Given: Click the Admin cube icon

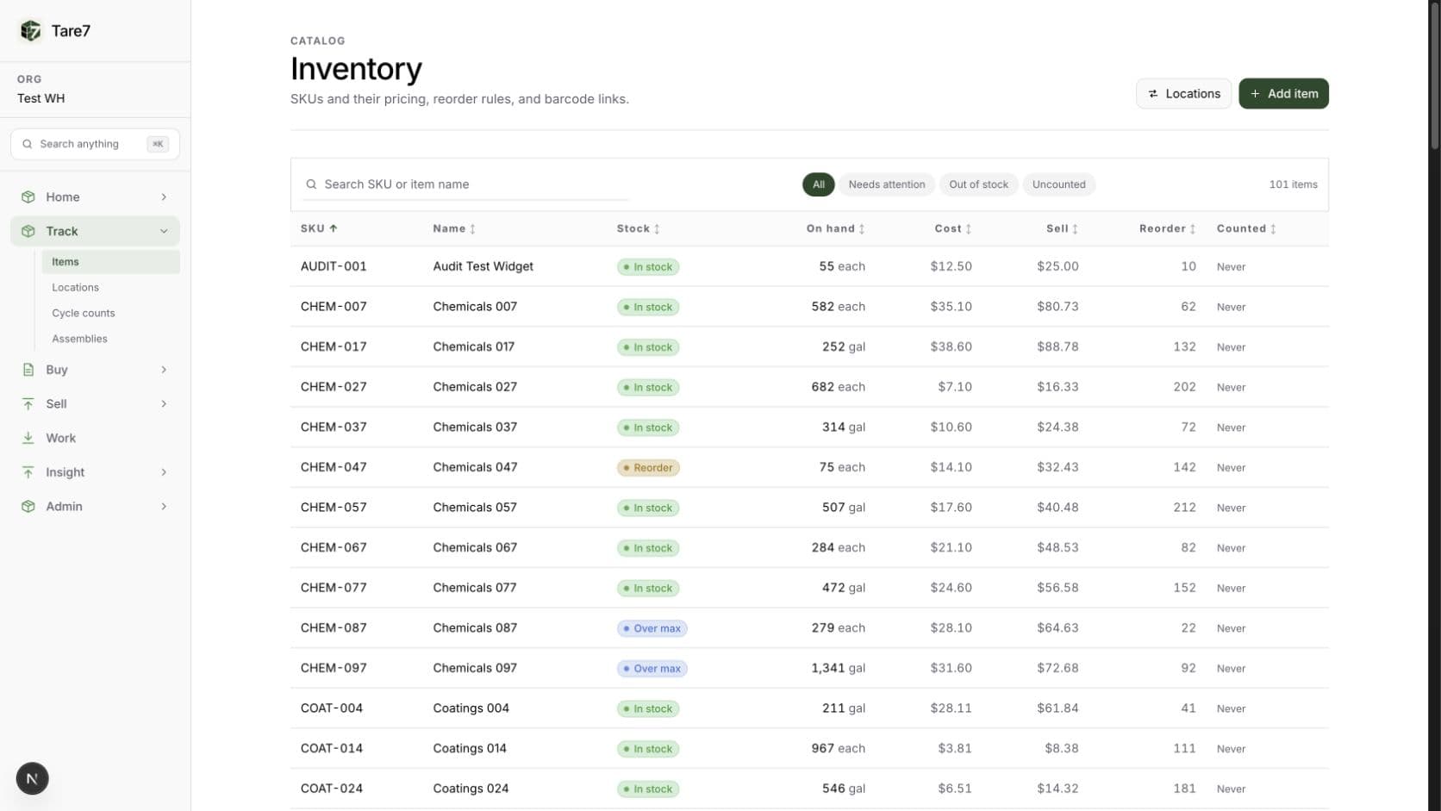Looking at the screenshot, I should (x=28, y=507).
